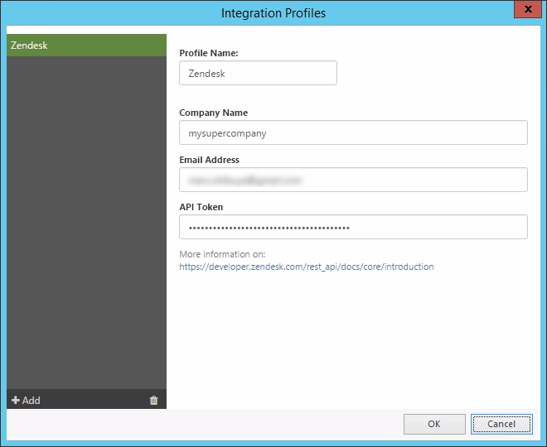Viewport: 547px width, 447px height.
Task: Open the Zendesk developer documentation link
Action: (307, 267)
